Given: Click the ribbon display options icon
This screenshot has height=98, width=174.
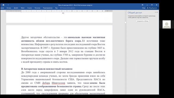Looking at the screenshot, I should 142,5.
